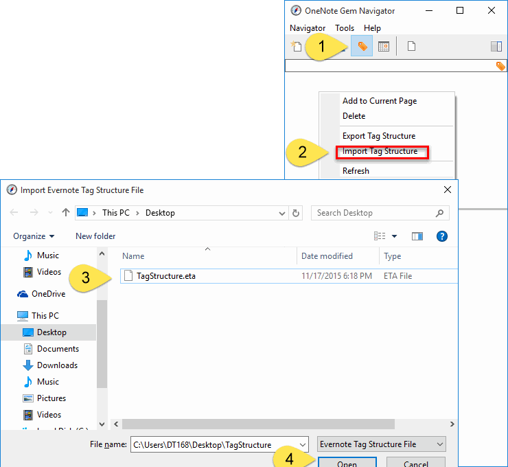508x467 pixels.
Task: Click the new page star icon in Navigator toolbar
Action: [296, 46]
